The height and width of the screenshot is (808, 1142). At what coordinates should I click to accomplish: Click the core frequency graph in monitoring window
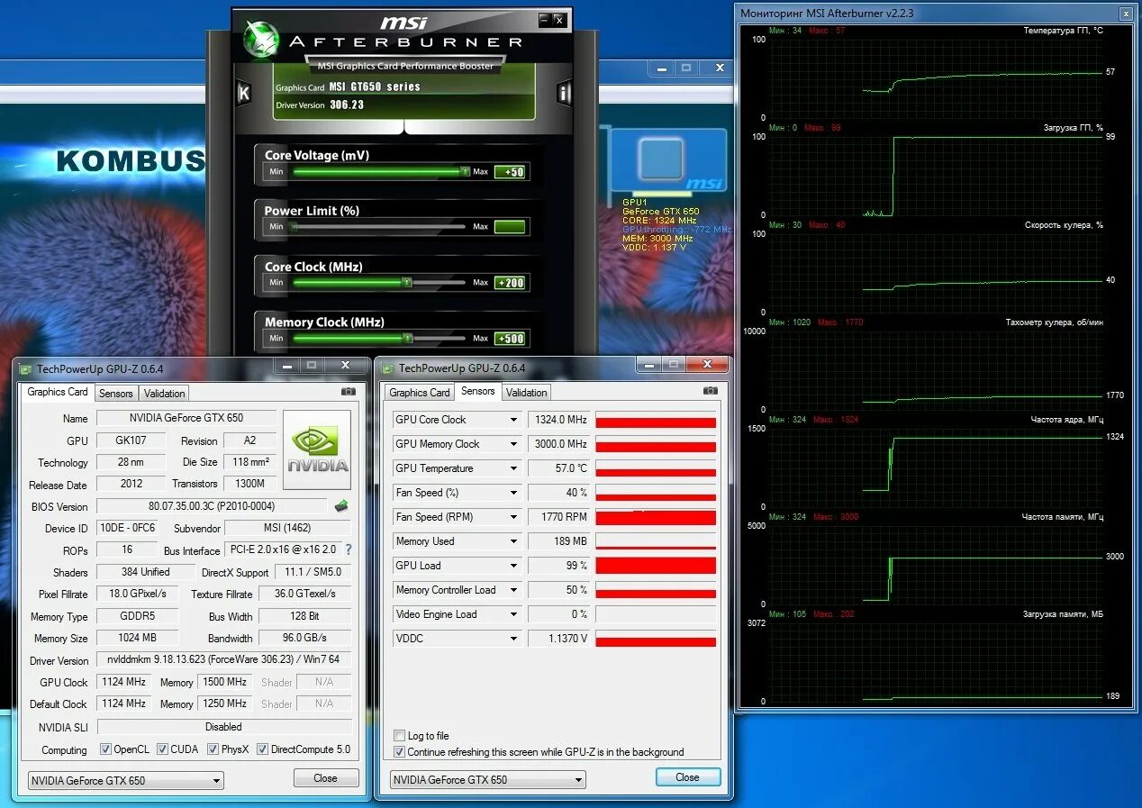[x=937, y=467]
